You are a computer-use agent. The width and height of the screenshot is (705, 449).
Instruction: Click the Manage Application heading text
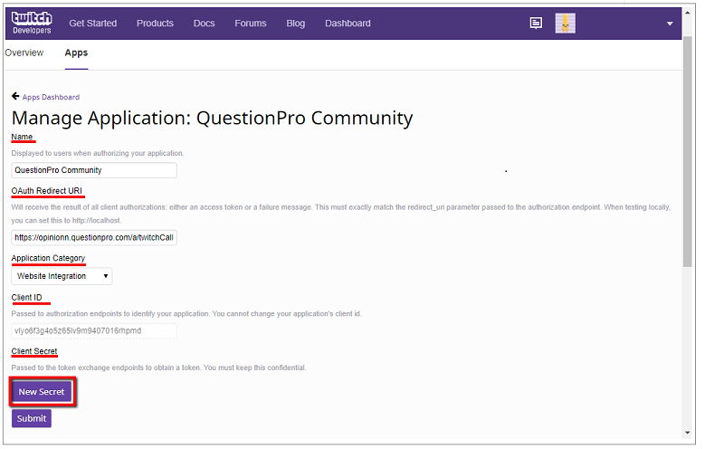212,119
